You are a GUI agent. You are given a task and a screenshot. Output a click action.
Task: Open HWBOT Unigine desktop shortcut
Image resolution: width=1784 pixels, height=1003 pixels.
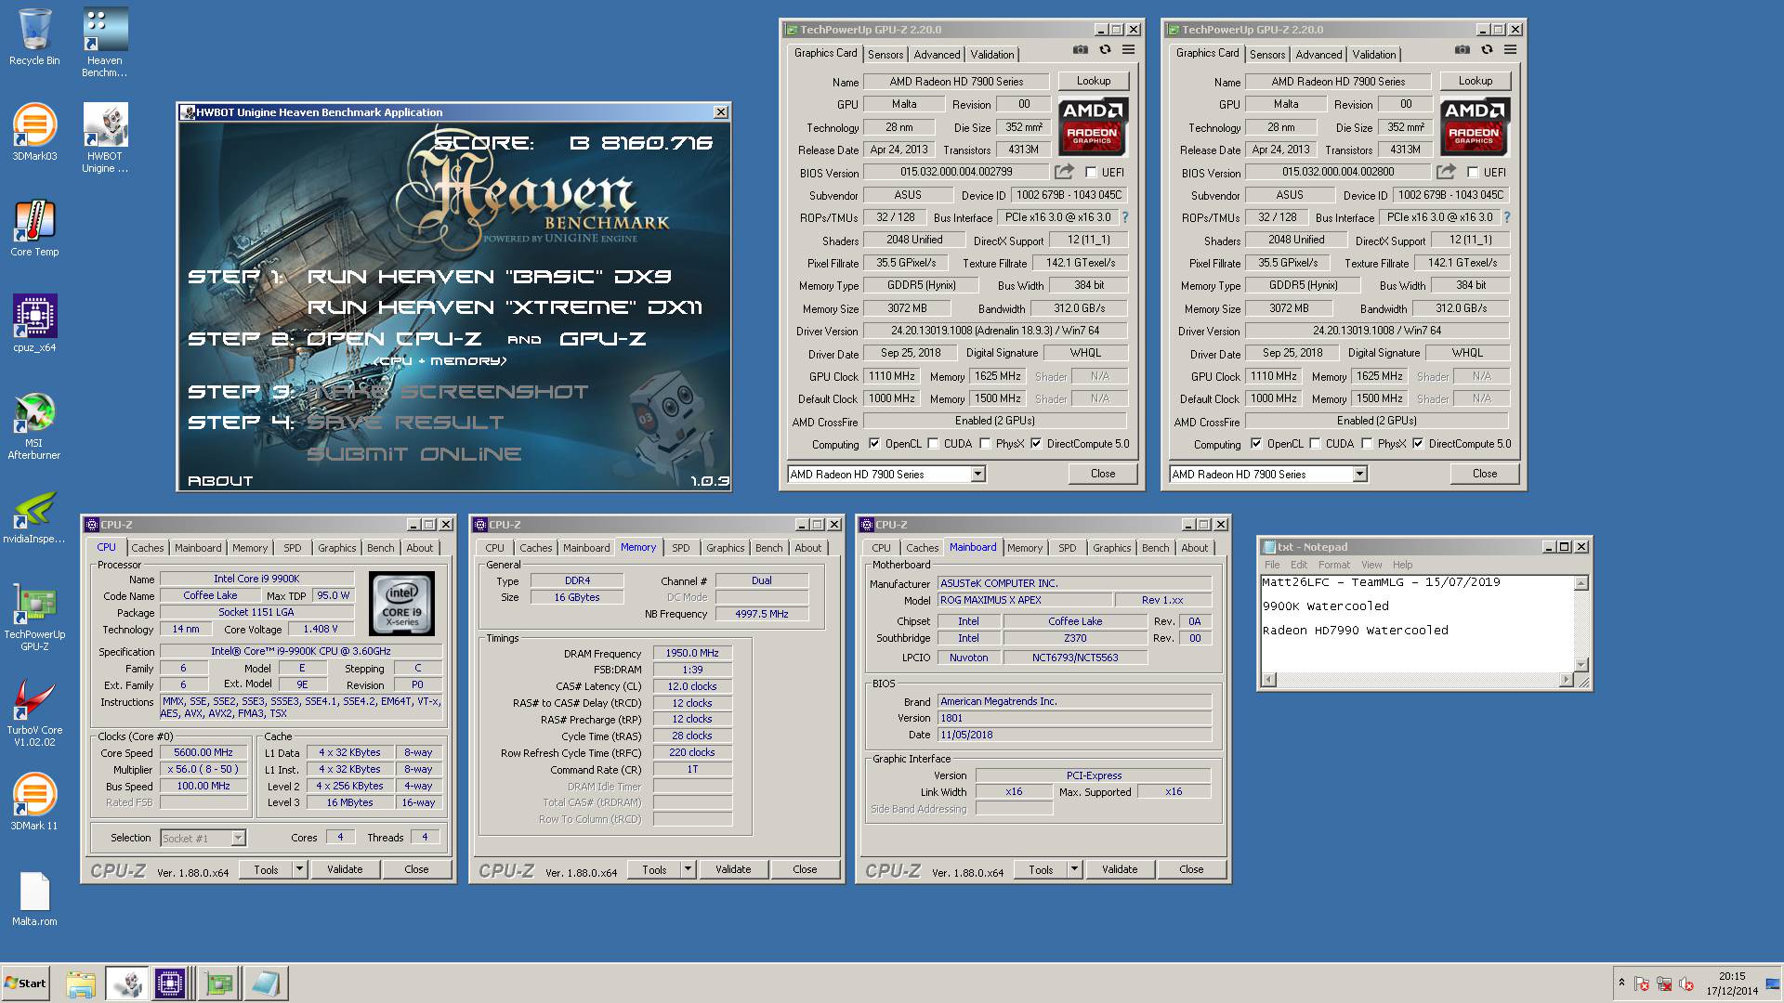coord(105,137)
